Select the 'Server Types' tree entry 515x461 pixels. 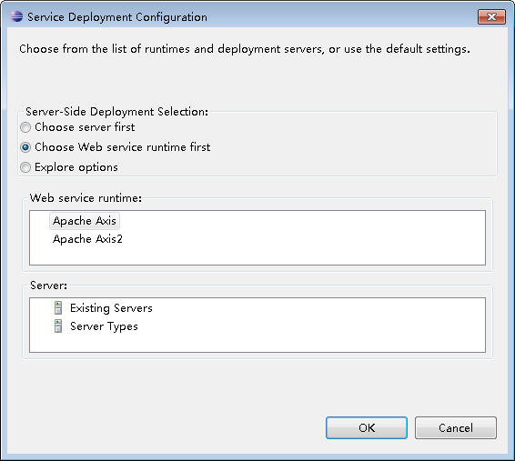[104, 326]
